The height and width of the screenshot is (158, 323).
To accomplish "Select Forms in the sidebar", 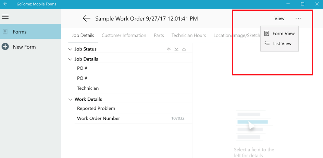I will (30, 32).
